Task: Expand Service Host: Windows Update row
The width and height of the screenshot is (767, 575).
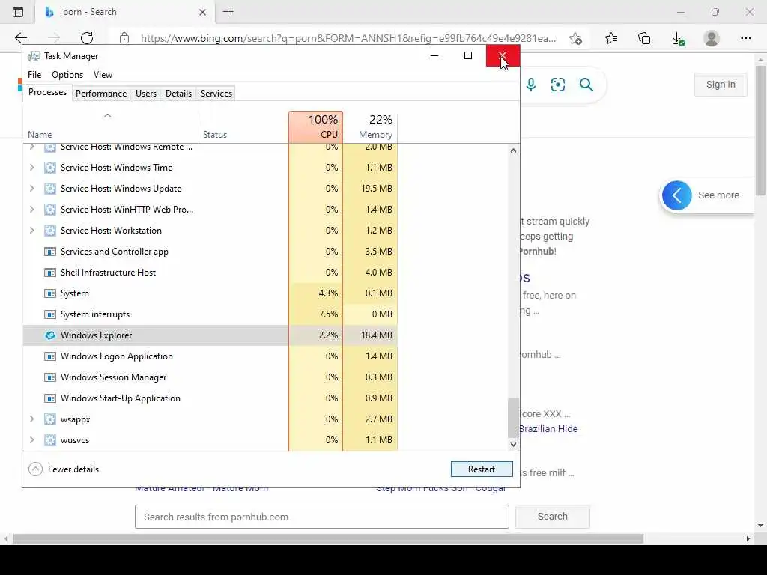Action: (31, 188)
